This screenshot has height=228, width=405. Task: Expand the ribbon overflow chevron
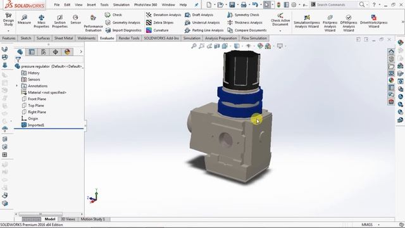click(402, 22)
